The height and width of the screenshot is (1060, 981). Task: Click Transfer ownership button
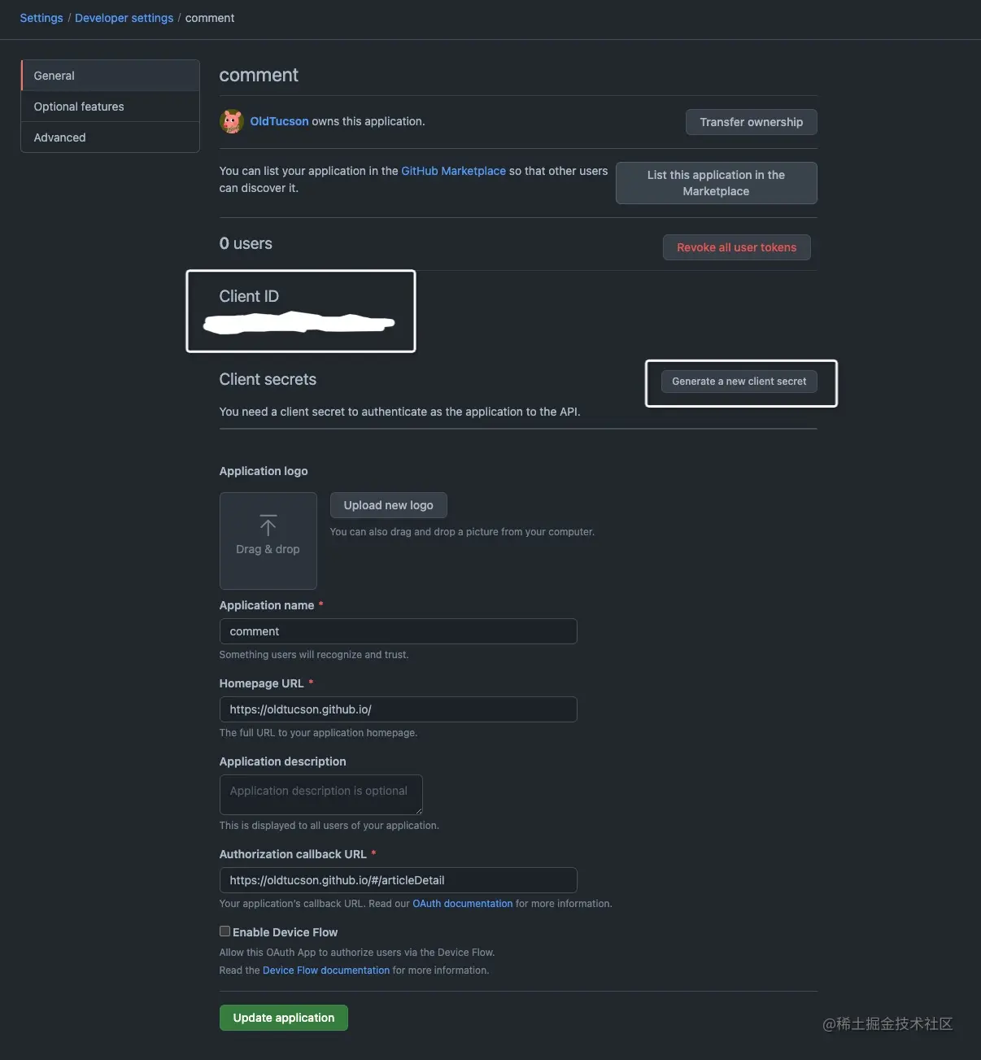coord(752,122)
